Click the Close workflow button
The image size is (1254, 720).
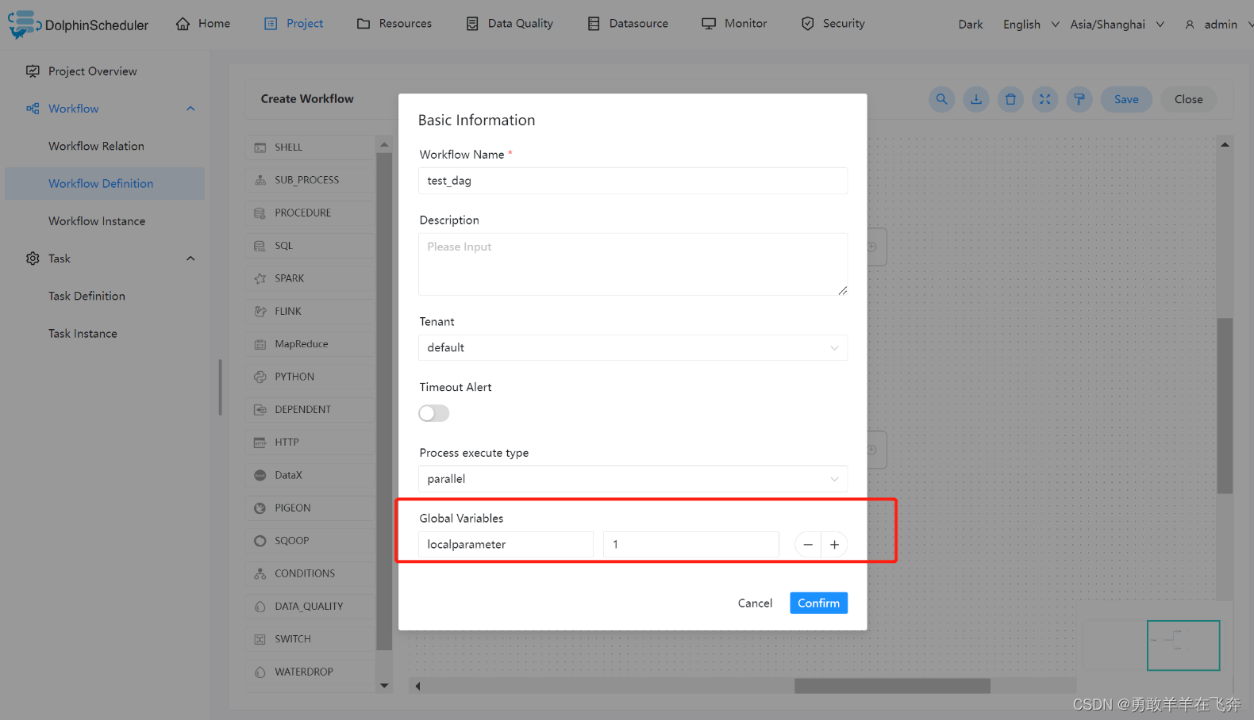pos(1188,99)
